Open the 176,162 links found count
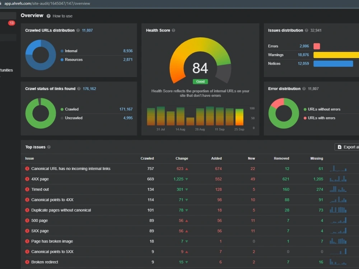This screenshot has width=359, height=269. click(89, 89)
